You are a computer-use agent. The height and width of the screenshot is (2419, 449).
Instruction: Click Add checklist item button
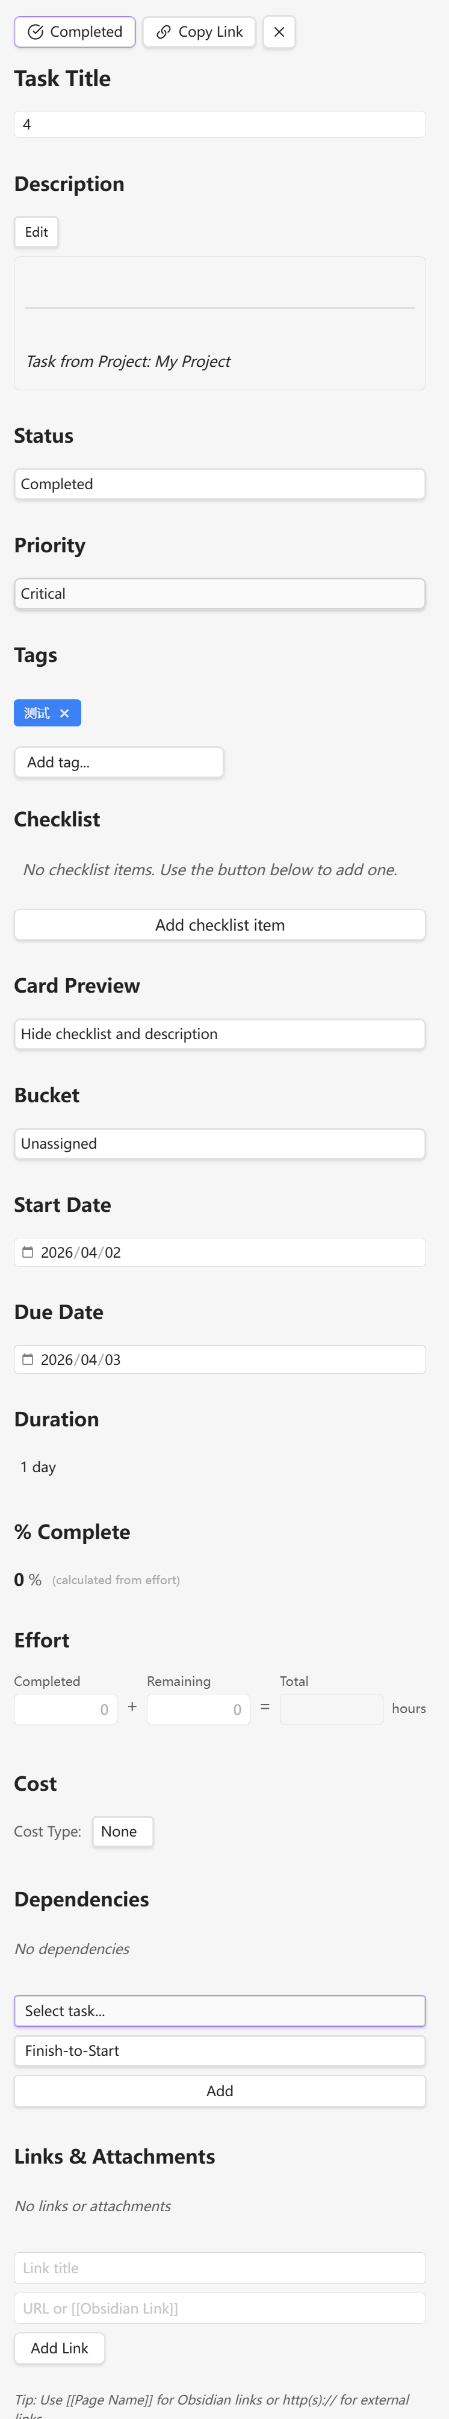(x=219, y=925)
